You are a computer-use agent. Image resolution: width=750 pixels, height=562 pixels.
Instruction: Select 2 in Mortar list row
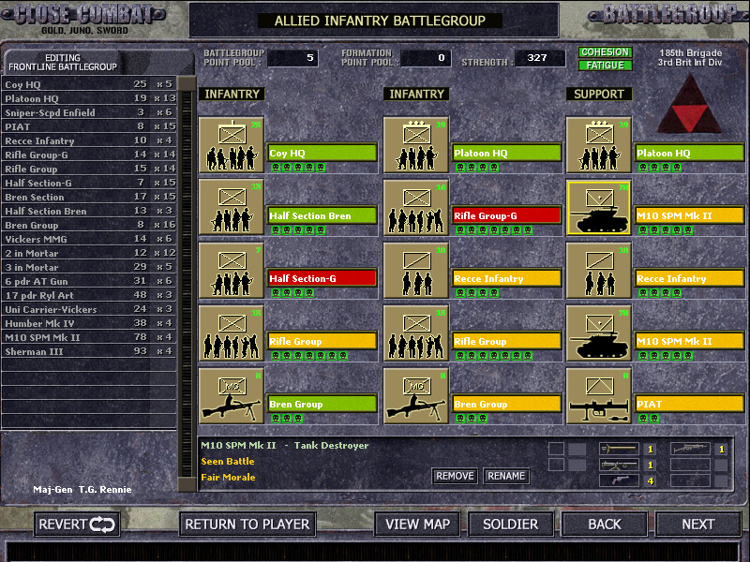pyautogui.click(x=89, y=253)
